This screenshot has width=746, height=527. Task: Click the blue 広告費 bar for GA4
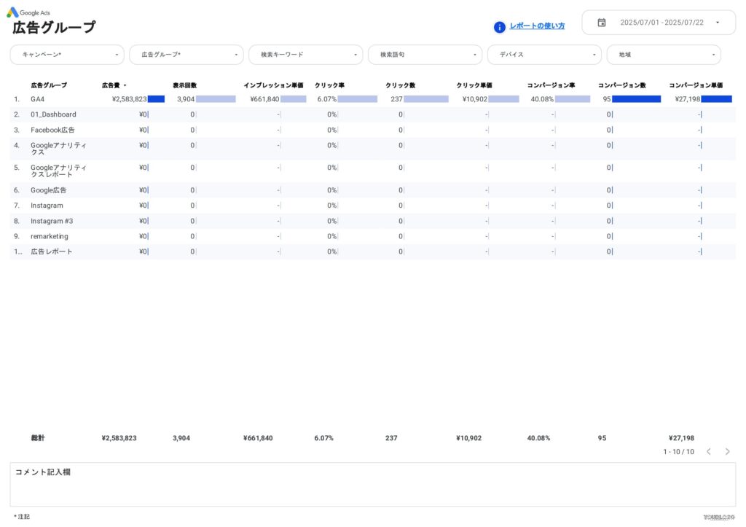156,99
